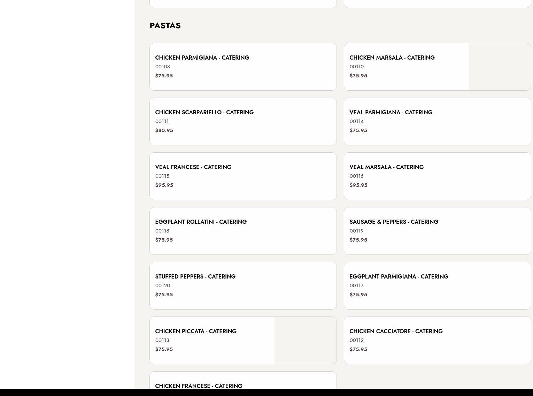533x396 pixels.
Task: Click item code 00110
Action: point(357,67)
